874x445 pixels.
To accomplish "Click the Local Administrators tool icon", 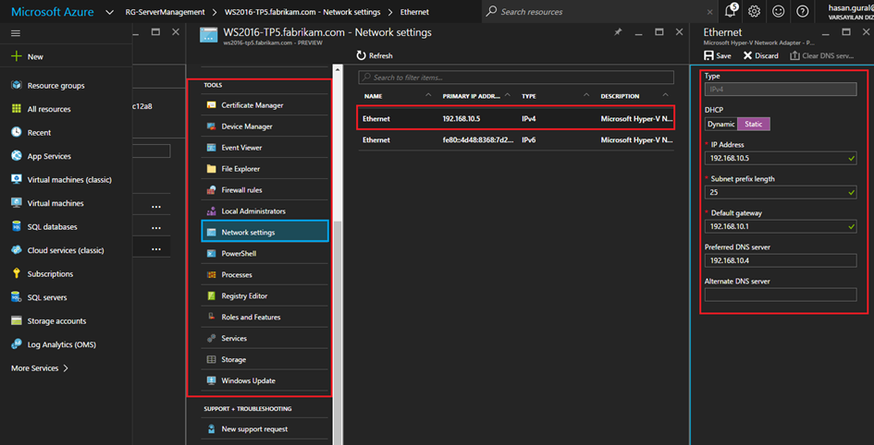I will [211, 210].
